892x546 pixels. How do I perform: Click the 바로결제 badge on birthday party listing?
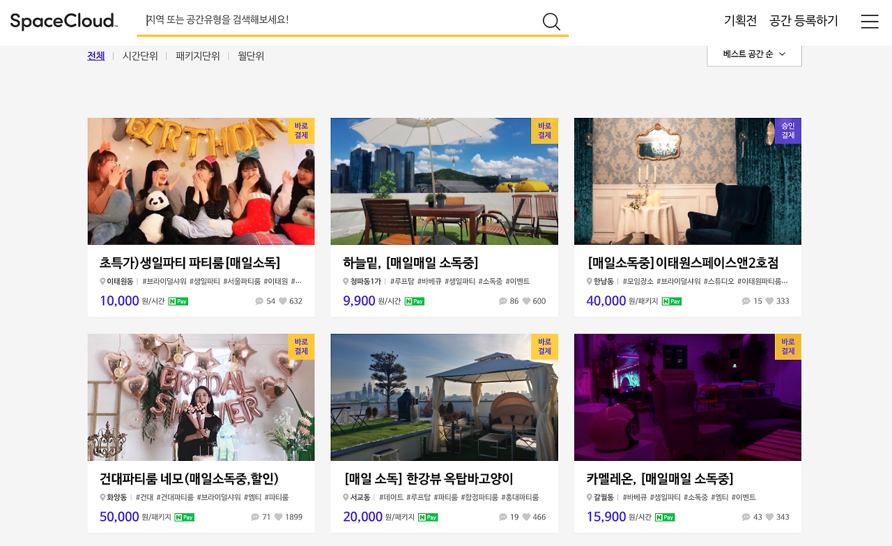point(300,131)
